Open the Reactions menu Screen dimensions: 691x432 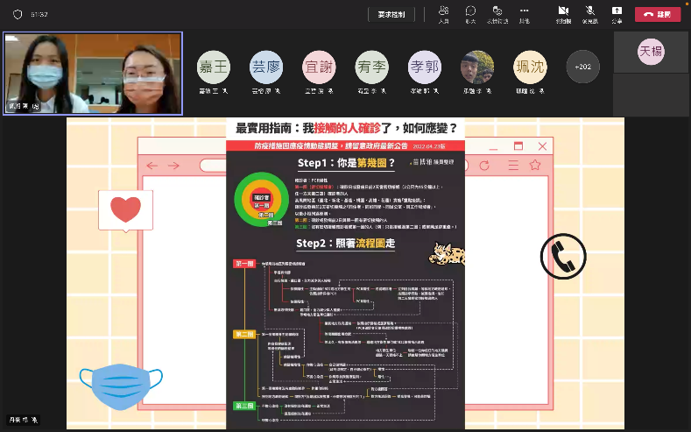click(497, 13)
